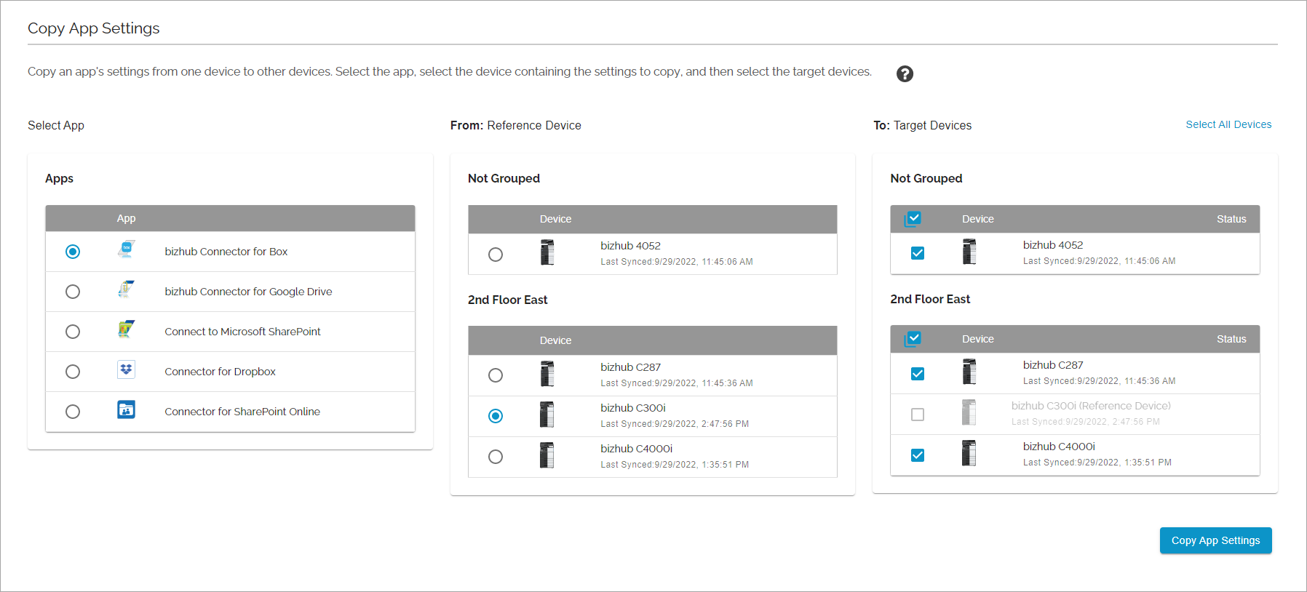This screenshot has width=1307, height=592.
Task: Select Connector for Dropbox radio button
Action: [x=73, y=372]
